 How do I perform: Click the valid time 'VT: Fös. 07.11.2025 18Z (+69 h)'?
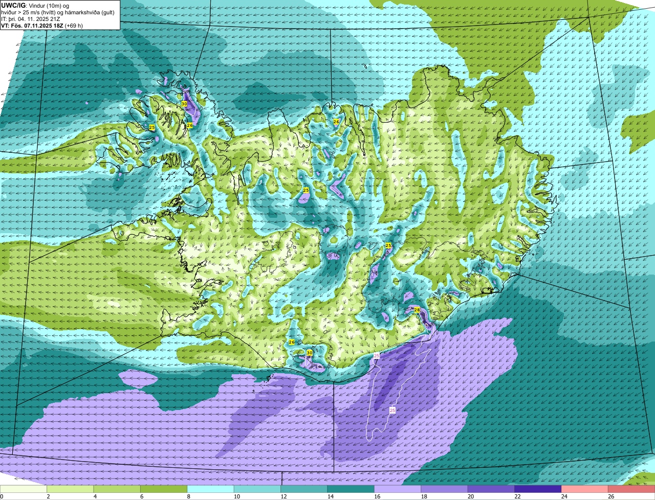click(42, 25)
